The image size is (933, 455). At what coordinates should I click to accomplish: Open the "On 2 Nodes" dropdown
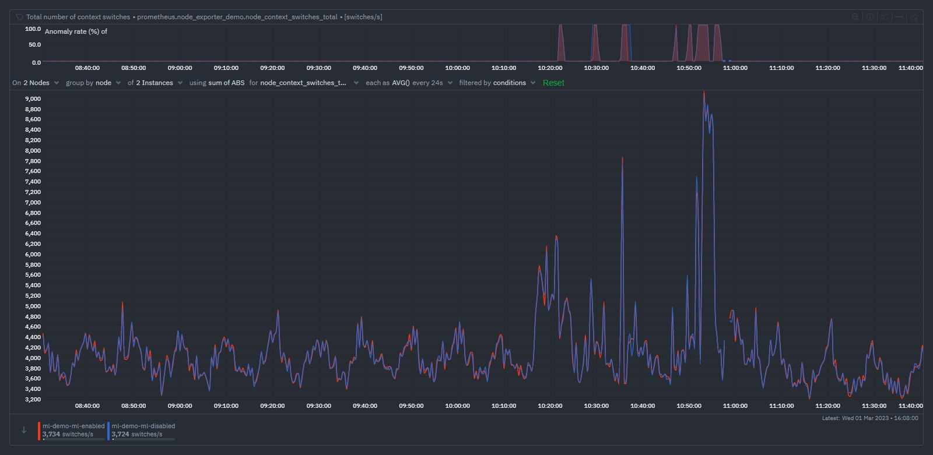36,83
